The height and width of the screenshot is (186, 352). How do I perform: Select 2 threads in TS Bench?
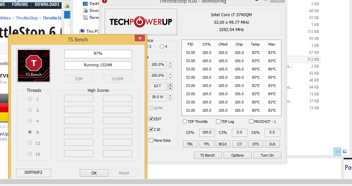(x=30, y=110)
